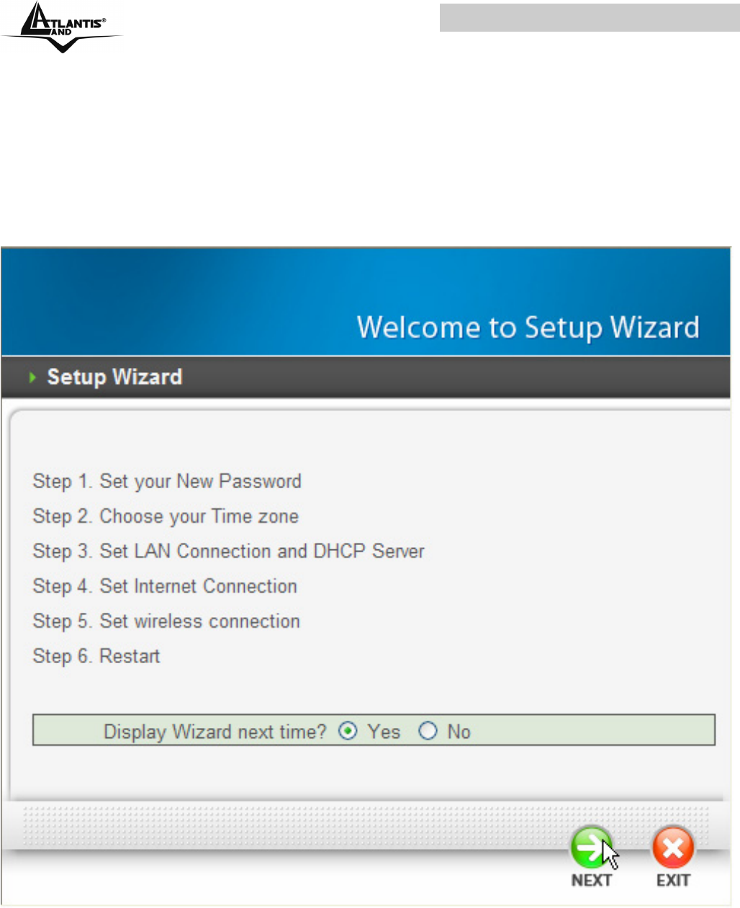Click the "Yes" option label
740x908 pixels.
[x=384, y=732]
